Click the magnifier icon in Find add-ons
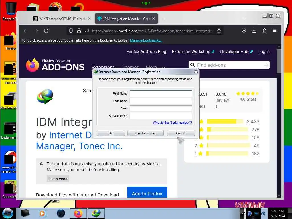The width and height of the screenshot is (292, 219). point(193,65)
